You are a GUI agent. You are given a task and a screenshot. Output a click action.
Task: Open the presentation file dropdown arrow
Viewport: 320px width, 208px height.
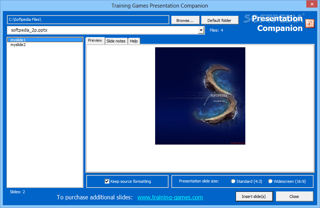pyautogui.click(x=201, y=30)
